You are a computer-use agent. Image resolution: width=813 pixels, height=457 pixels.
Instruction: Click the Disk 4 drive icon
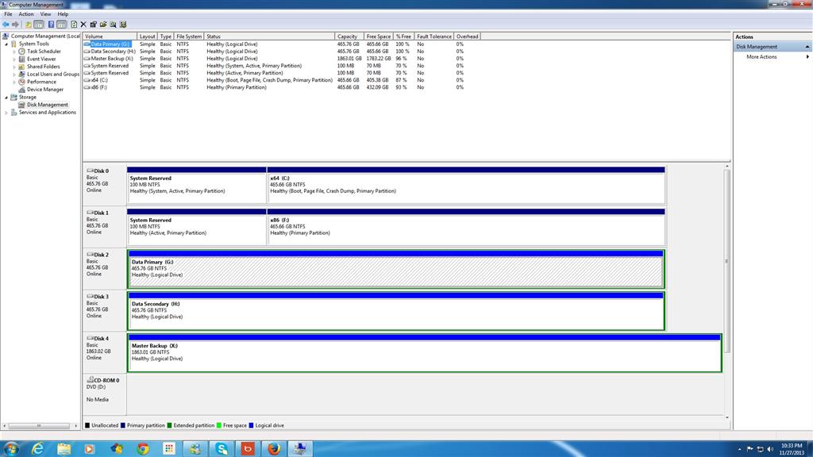pyautogui.click(x=90, y=338)
